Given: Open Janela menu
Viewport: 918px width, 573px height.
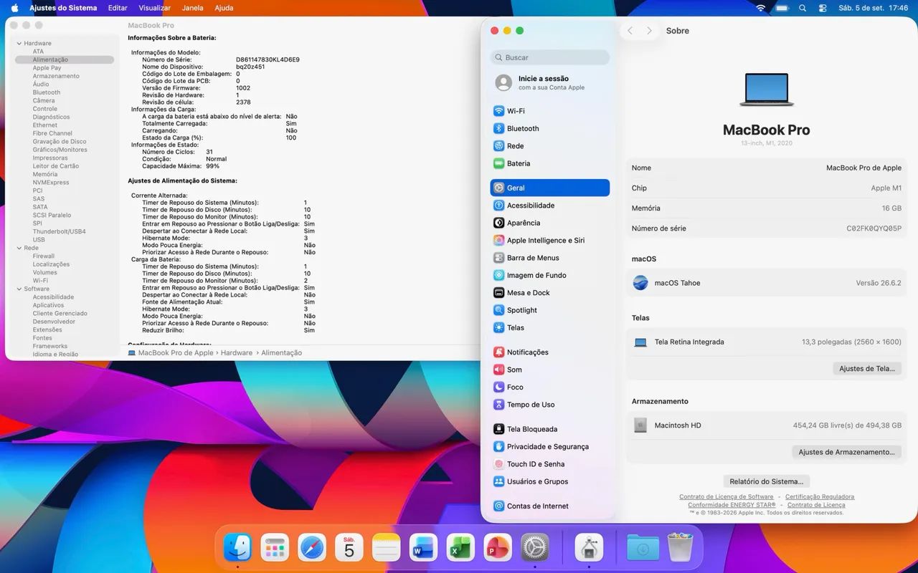Looking at the screenshot, I should tap(193, 8).
